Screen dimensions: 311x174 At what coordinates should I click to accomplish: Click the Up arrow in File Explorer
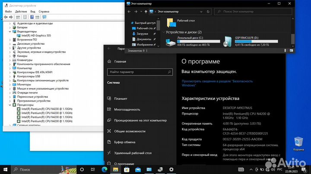(146, 12)
